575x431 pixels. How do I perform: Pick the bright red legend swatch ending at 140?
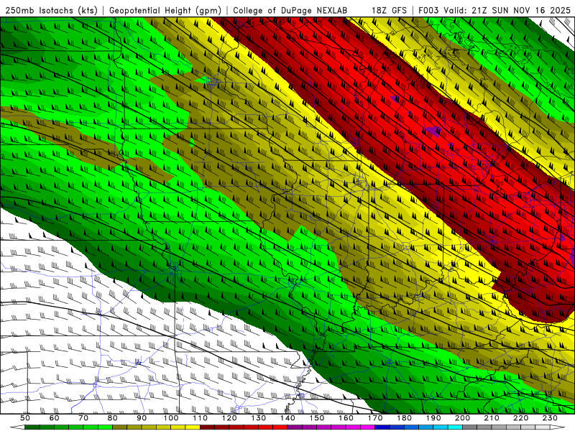[x=280, y=427]
